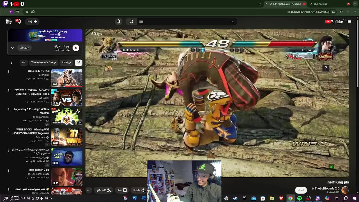Open Epic Games launcher in taskbar
This screenshot has height=202, width=359.
point(245,198)
